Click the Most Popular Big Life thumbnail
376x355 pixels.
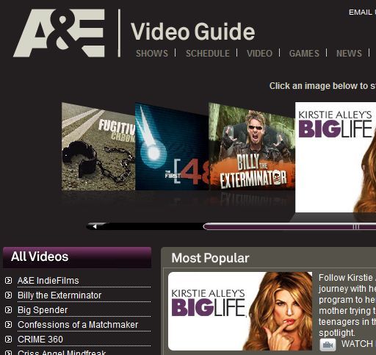240,311
